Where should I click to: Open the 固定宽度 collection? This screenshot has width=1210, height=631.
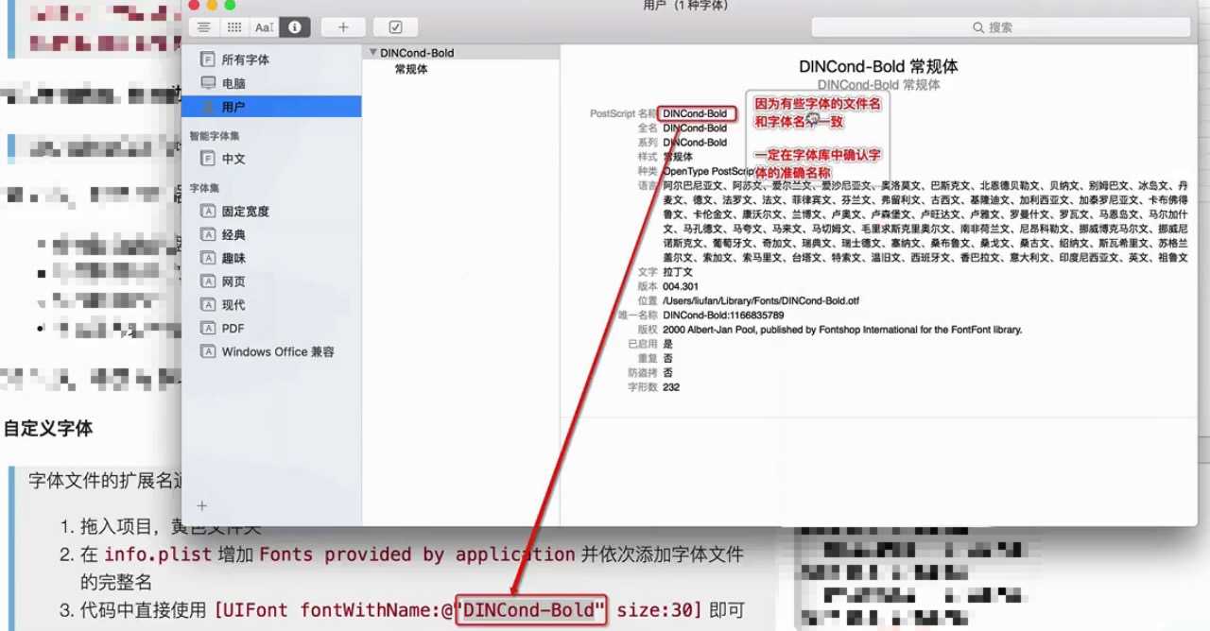(x=246, y=211)
